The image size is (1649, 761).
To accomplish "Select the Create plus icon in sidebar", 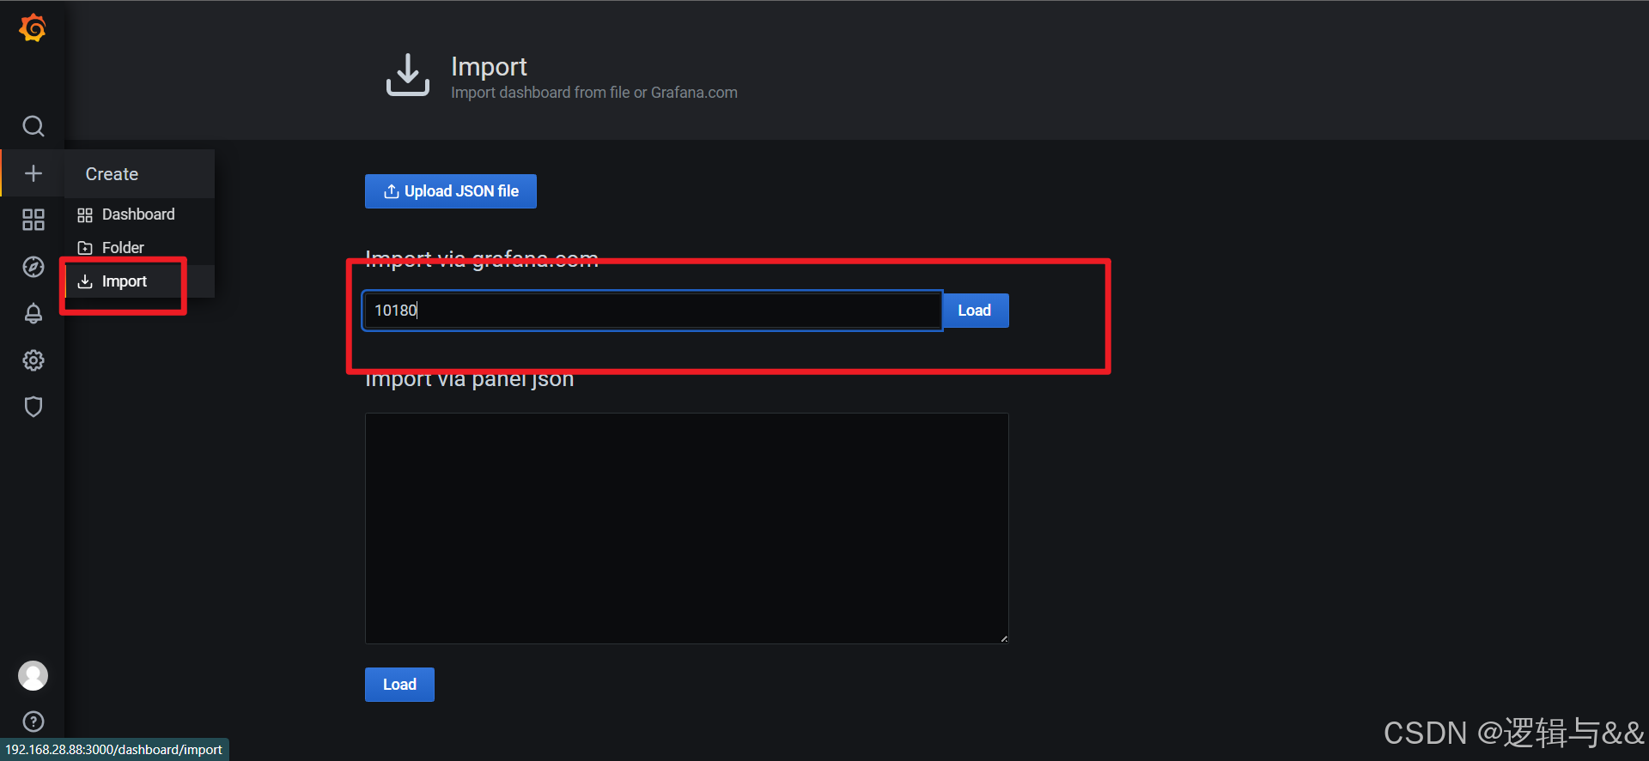I will pyautogui.click(x=33, y=173).
